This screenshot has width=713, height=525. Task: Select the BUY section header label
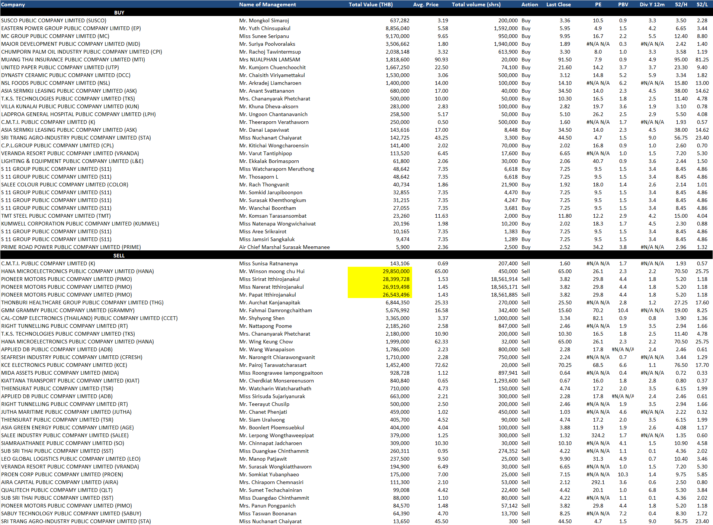(x=119, y=13)
